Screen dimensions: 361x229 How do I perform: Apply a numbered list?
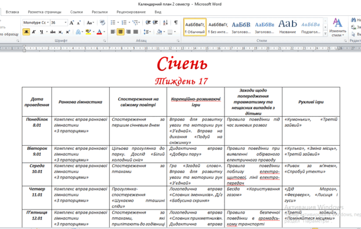point(124,22)
